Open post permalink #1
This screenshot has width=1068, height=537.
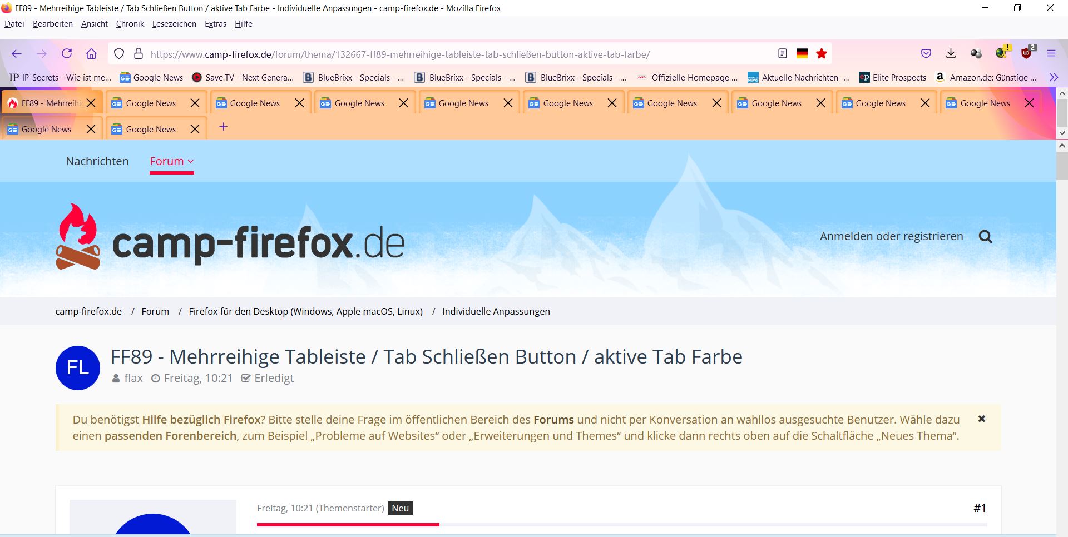click(980, 508)
